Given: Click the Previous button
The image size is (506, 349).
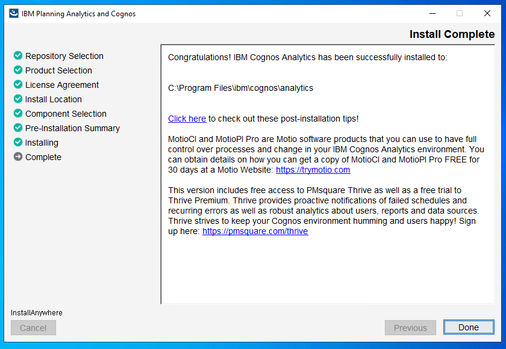Looking at the screenshot, I should click(x=410, y=328).
